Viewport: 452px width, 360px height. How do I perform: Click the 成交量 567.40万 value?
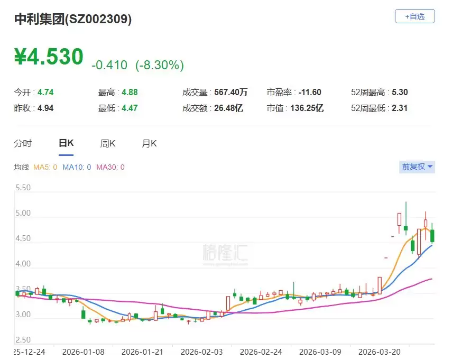231,92
